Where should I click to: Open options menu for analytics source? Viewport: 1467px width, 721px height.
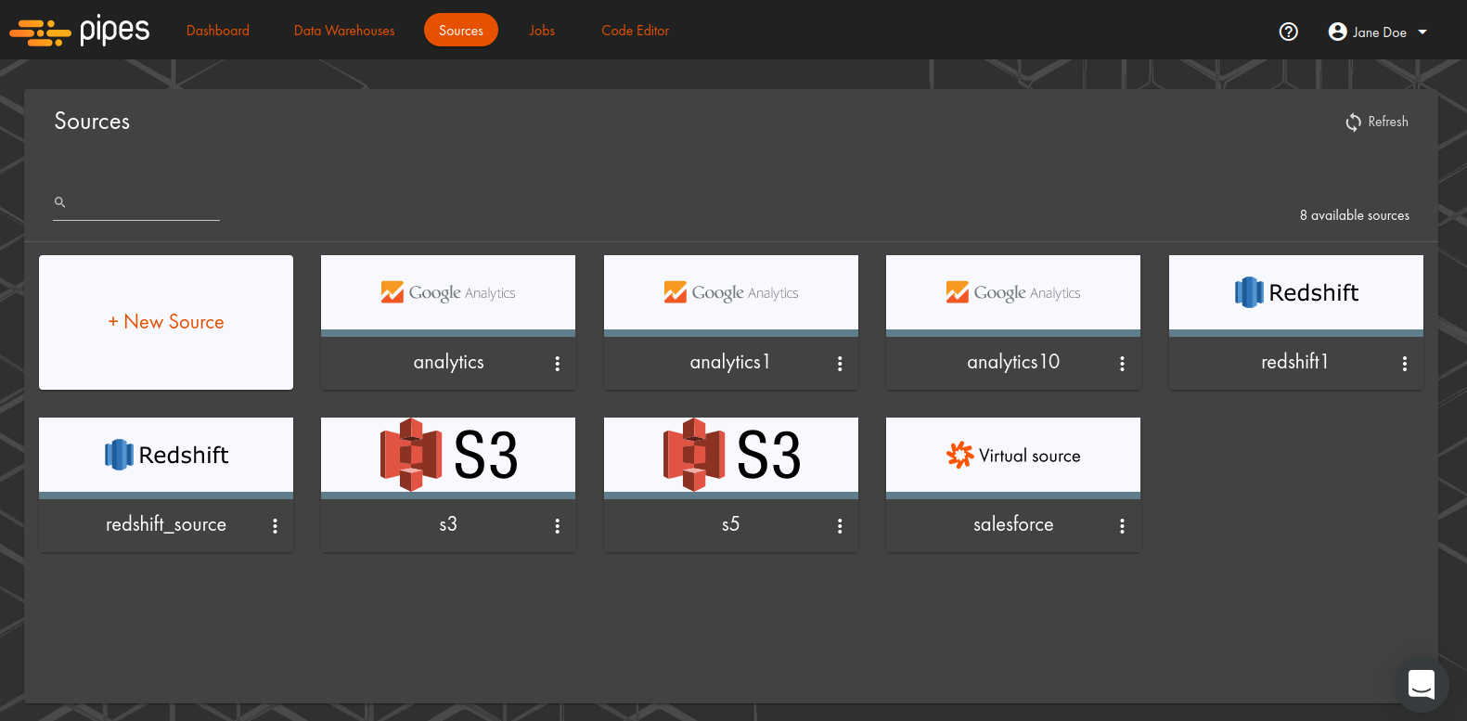pyautogui.click(x=558, y=364)
